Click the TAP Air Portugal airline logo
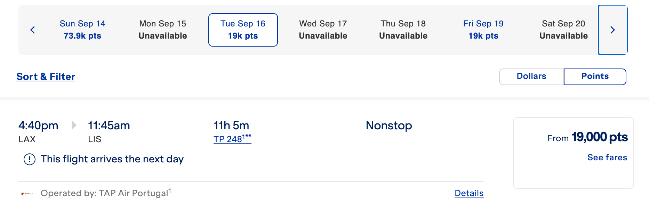The width and height of the screenshot is (649, 210). (x=27, y=193)
